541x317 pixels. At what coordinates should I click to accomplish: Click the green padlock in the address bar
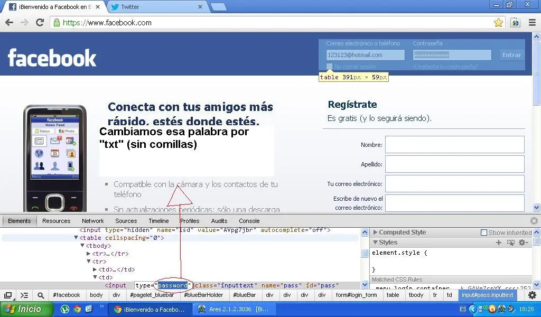point(57,23)
